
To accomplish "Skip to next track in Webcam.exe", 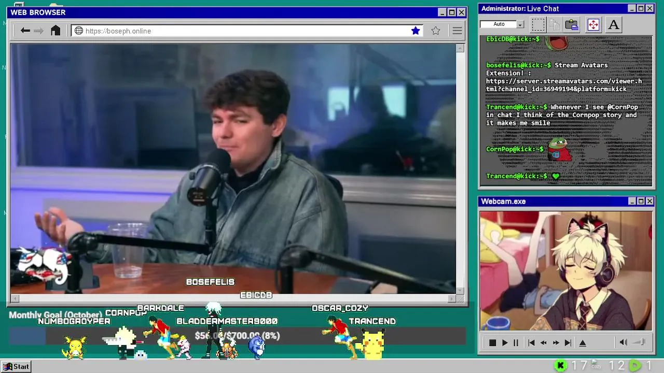I will point(568,342).
